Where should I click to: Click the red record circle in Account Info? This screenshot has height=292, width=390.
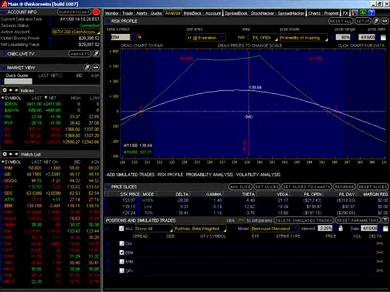[96, 12]
